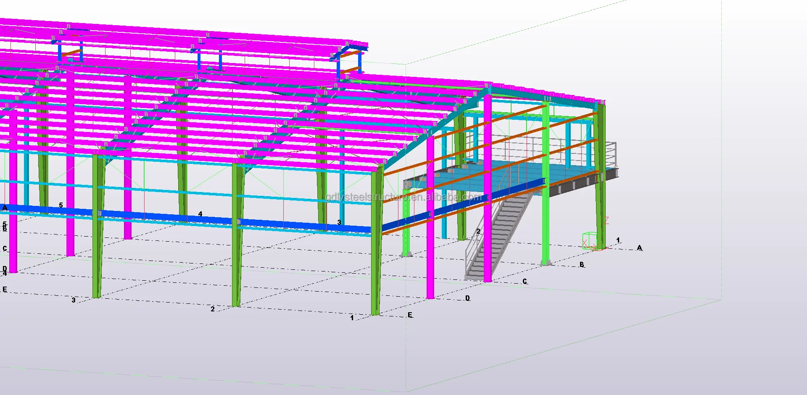The height and width of the screenshot is (395, 807).
Task: Click grid label B near bright green column
Action: point(582,264)
